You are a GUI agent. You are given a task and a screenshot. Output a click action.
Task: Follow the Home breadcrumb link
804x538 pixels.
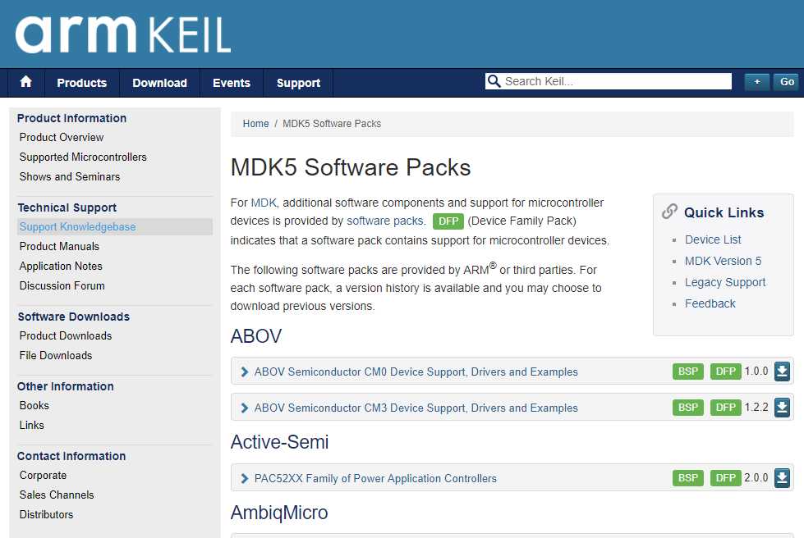click(256, 123)
